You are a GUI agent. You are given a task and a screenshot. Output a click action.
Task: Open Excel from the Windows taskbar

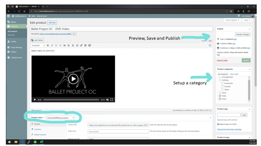(41, 142)
